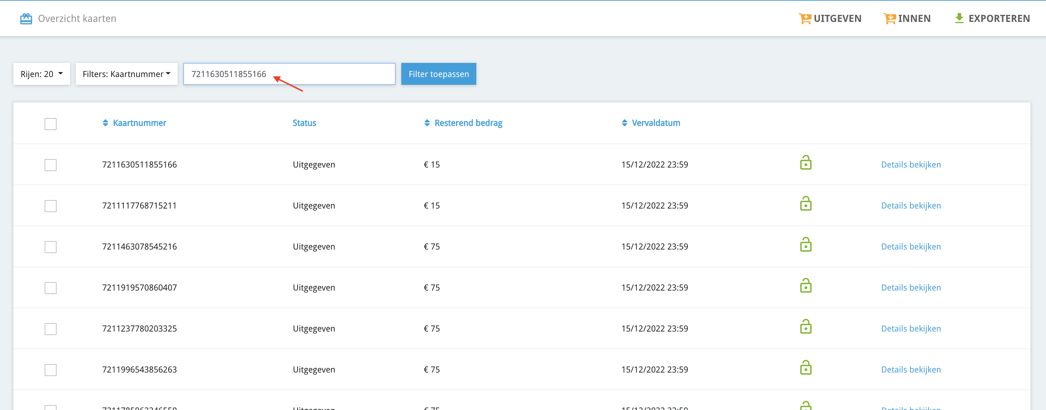Open the Rijen: 20 rows dropdown
This screenshot has height=410, width=1046.
(41, 74)
